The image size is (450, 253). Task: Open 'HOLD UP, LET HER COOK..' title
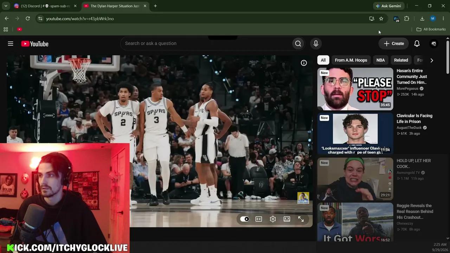coord(413,163)
